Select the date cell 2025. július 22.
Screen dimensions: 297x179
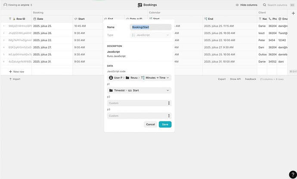click(x=52, y=40)
